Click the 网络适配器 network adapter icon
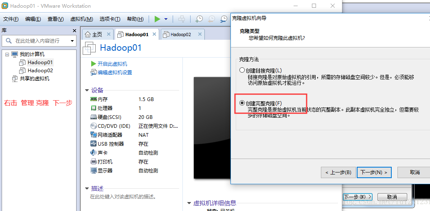 click(x=94, y=135)
